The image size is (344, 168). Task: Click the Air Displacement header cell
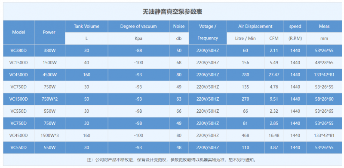[x=255, y=27]
